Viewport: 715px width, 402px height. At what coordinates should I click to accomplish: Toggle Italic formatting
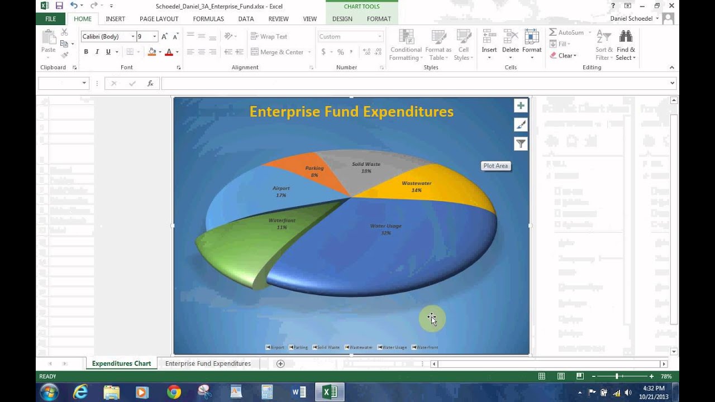tap(97, 52)
